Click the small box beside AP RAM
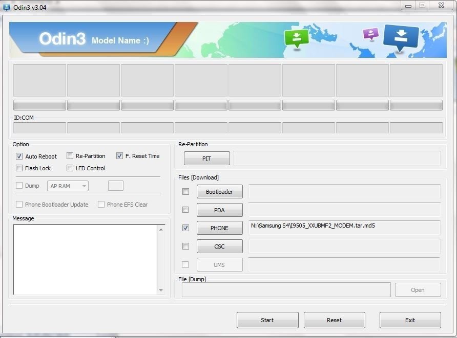Image resolution: width=457 pixels, height=338 pixels. 116,186
